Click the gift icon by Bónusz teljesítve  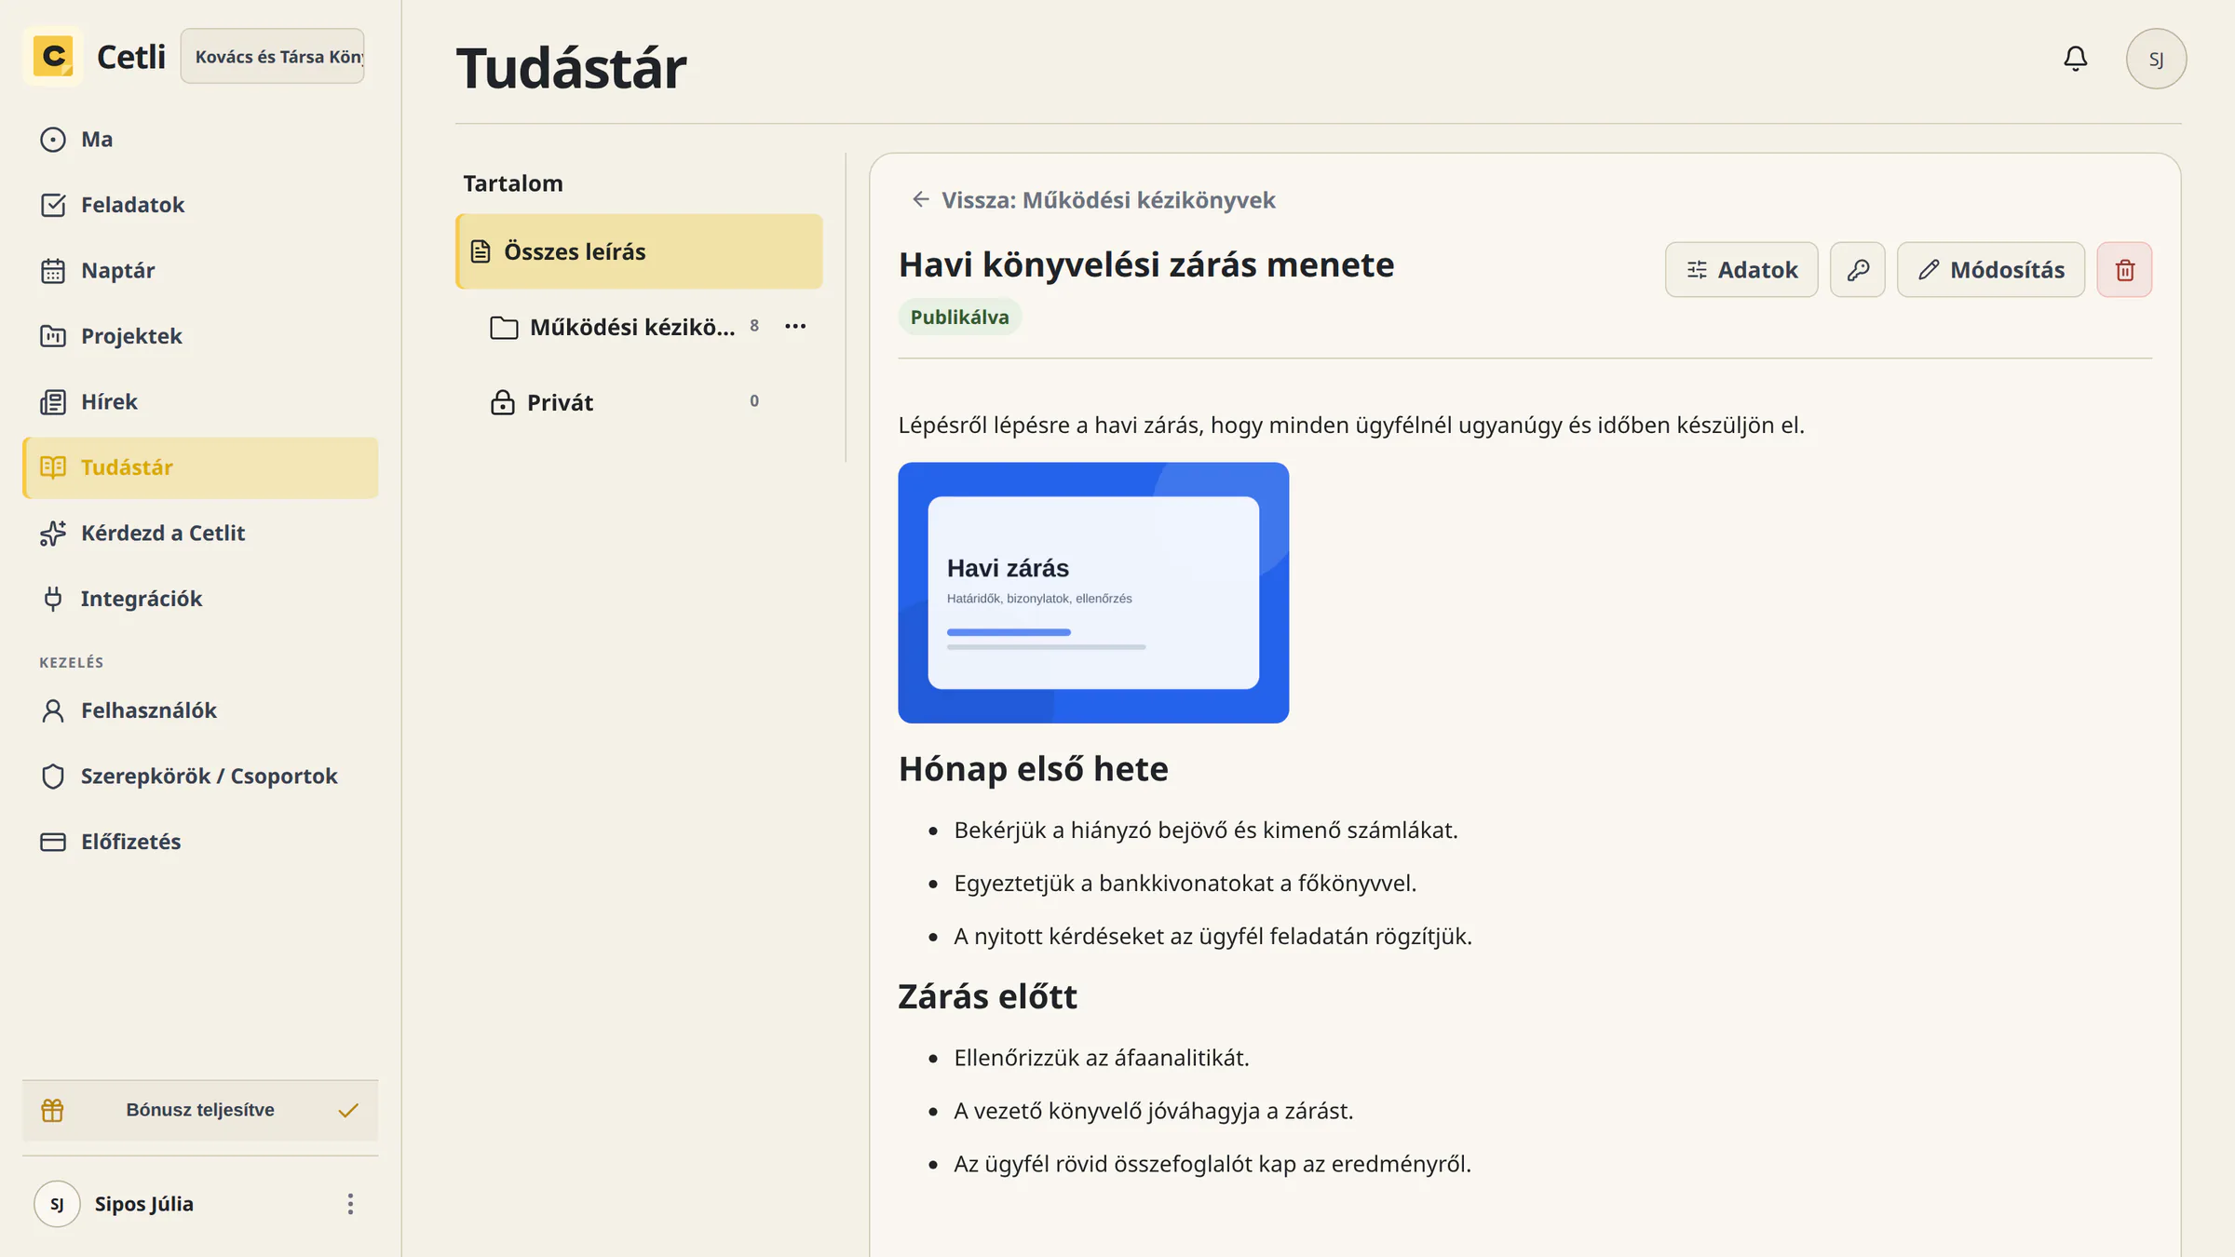53,1110
